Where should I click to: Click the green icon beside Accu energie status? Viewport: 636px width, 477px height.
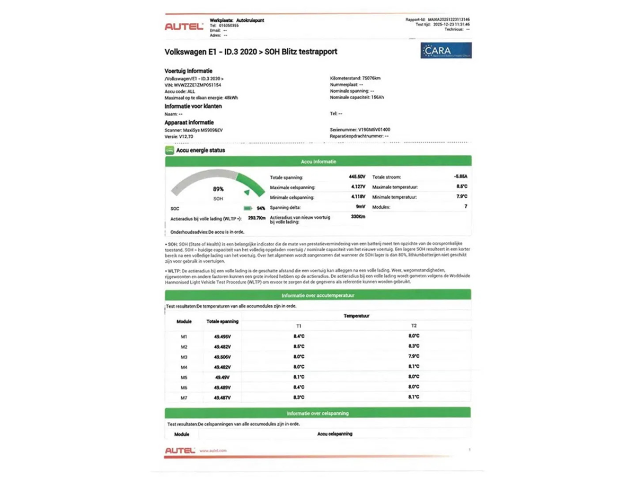(x=170, y=151)
